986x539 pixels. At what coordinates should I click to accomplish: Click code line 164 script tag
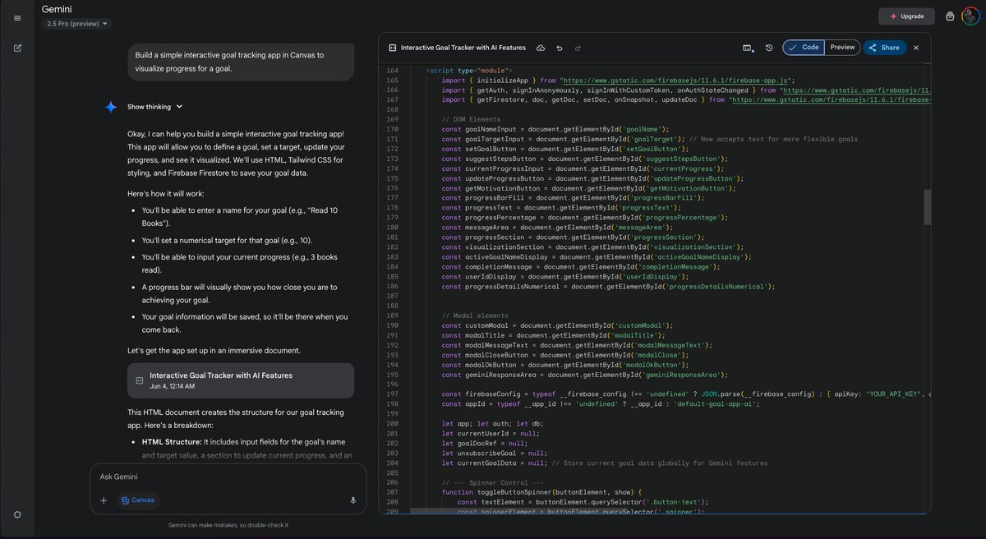[469, 71]
